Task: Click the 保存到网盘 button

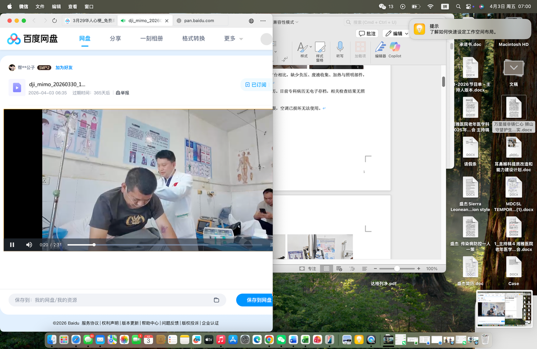Action: 254,300
